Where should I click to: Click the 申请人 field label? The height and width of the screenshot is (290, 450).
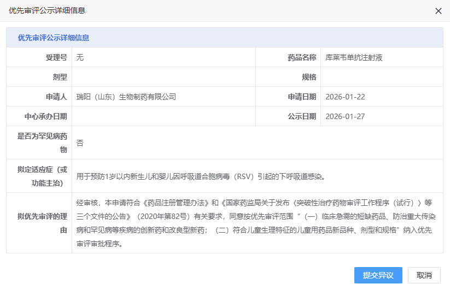56,97
